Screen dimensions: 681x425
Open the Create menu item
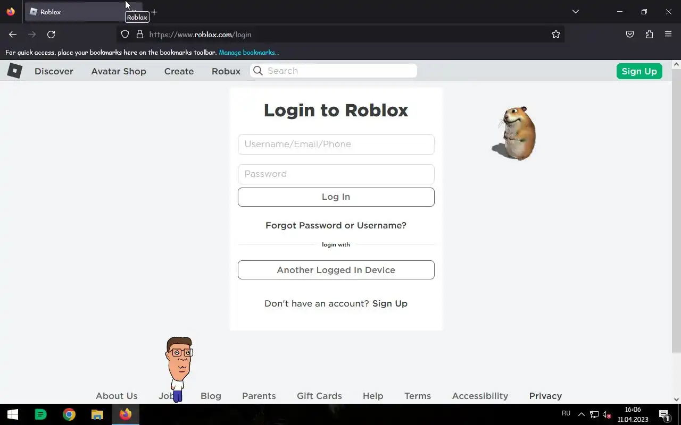tap(179, 71)
